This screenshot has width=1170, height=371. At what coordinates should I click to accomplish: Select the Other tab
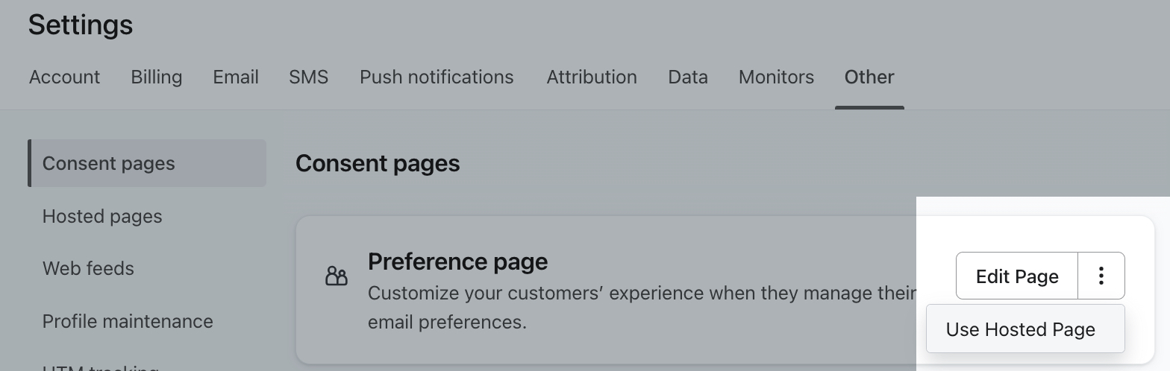pos(869,77)
